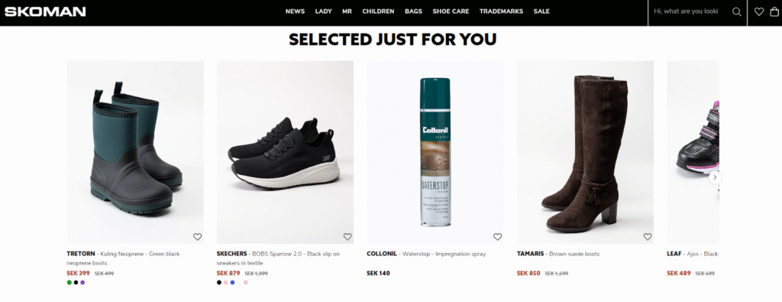The height and width of the screenshot is (302, 782).
Task: Favorite the Tamaris brown suede boots
Action: (648, 236)
